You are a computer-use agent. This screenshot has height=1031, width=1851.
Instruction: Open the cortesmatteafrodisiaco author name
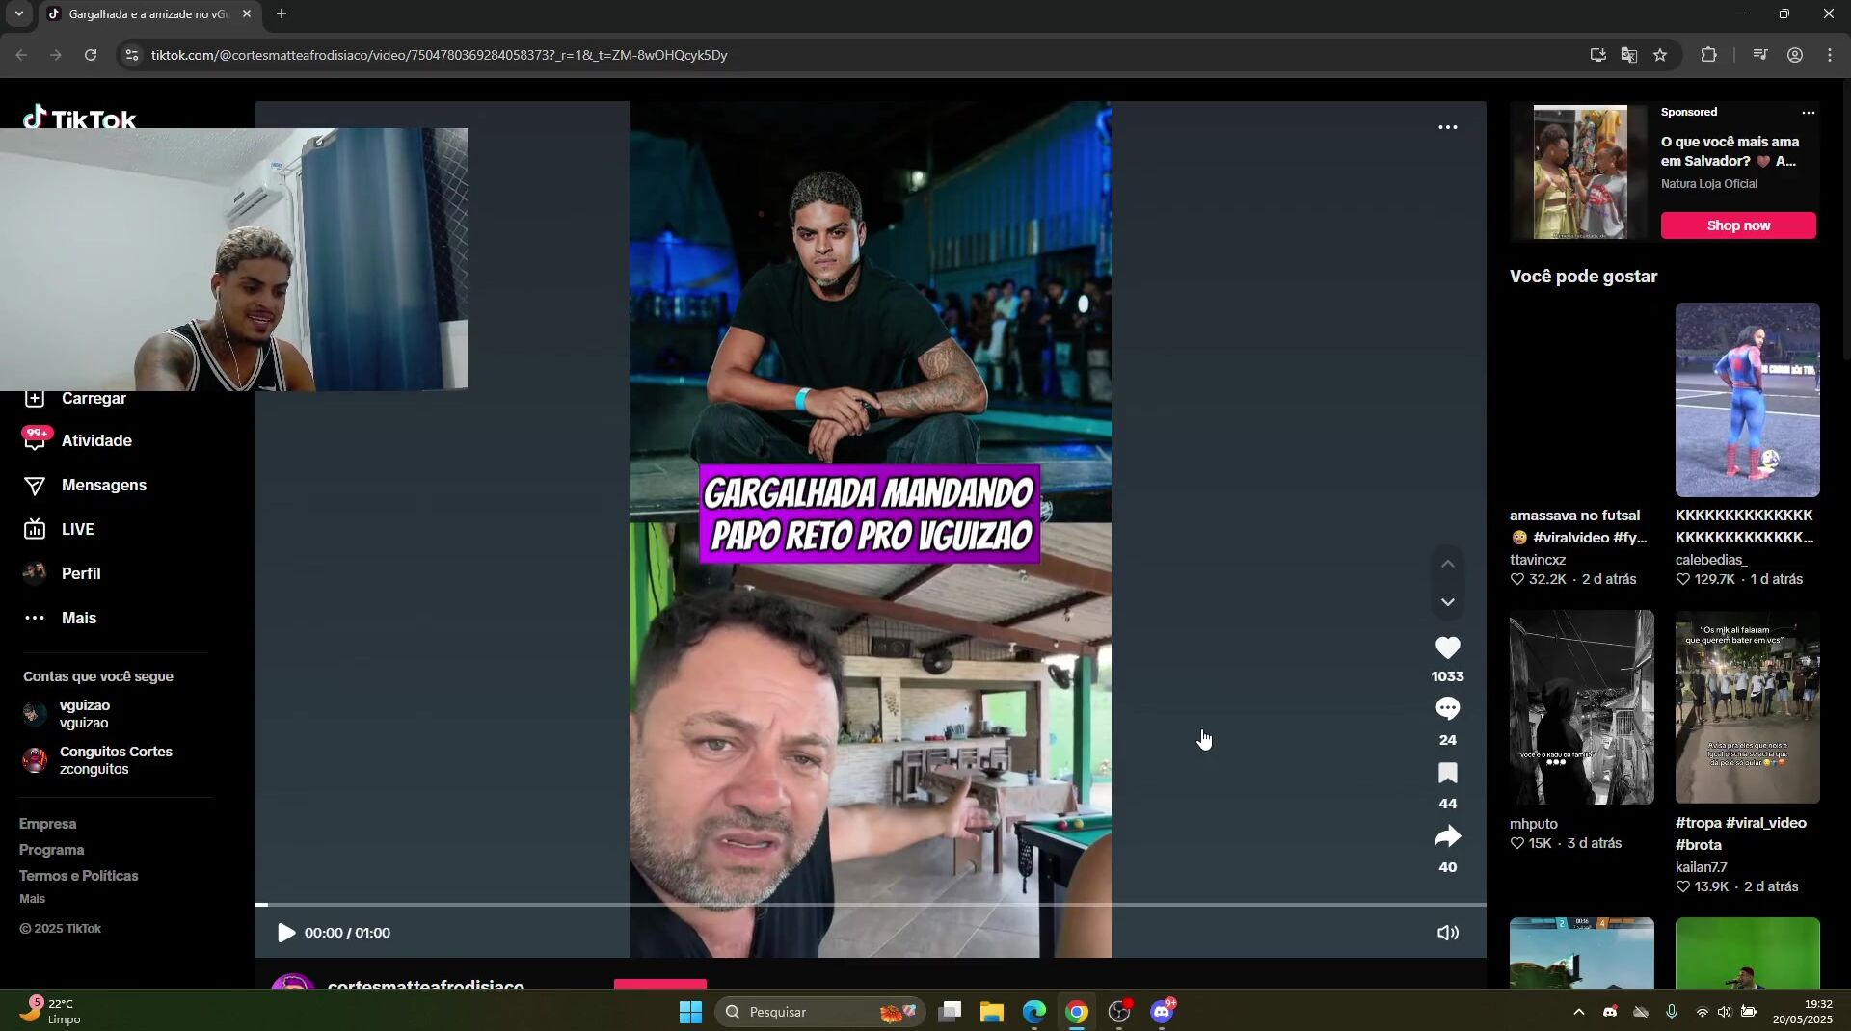425,984
